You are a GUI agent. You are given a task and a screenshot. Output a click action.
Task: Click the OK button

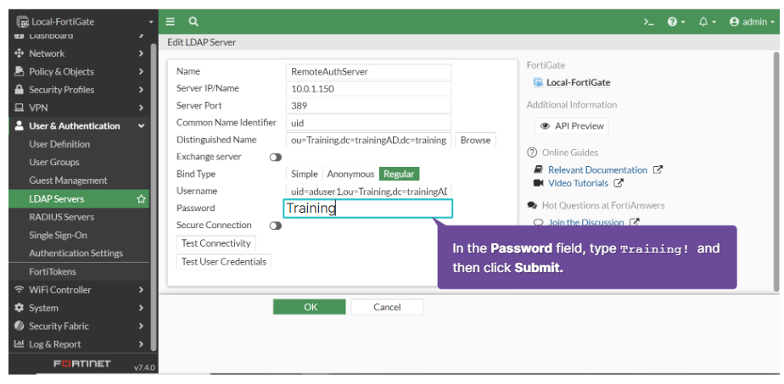click(310, 307)
